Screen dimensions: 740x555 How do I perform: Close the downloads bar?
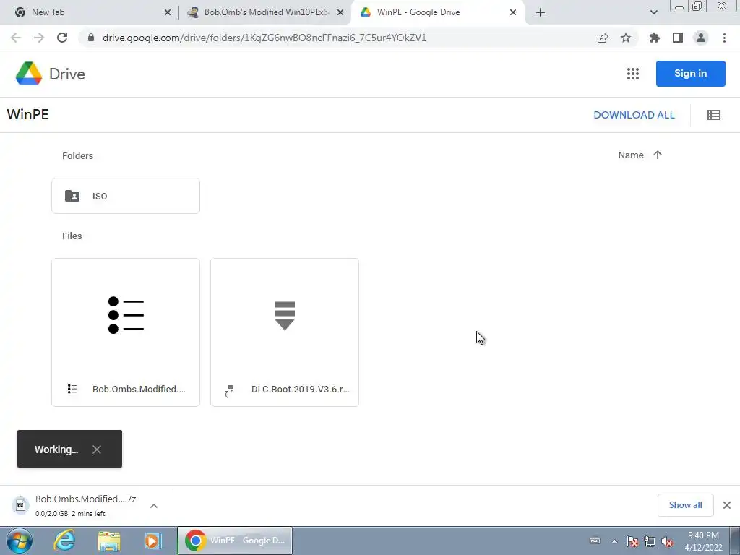tap(727, 505)
